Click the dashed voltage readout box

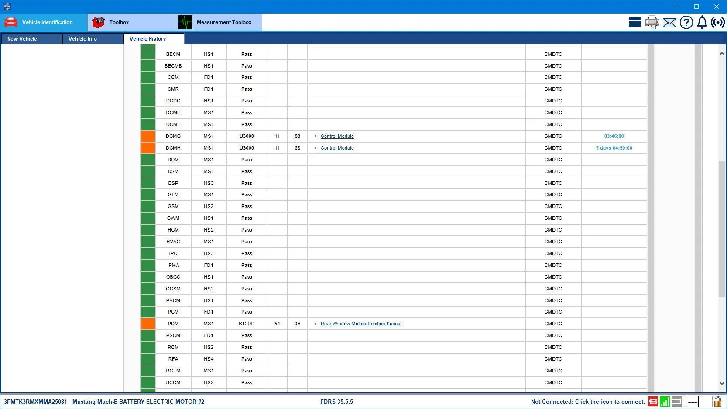pos(693,402)
